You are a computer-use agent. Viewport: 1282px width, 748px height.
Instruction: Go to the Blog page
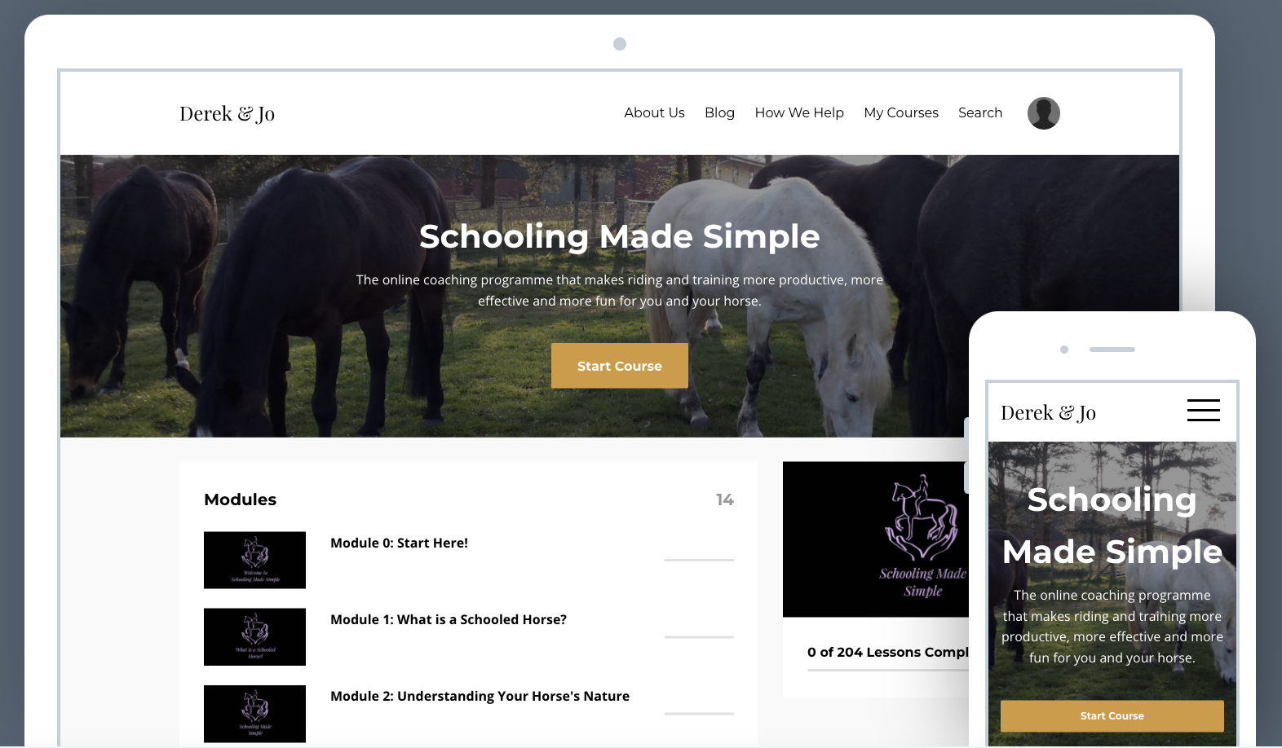(x=719, y=112)
